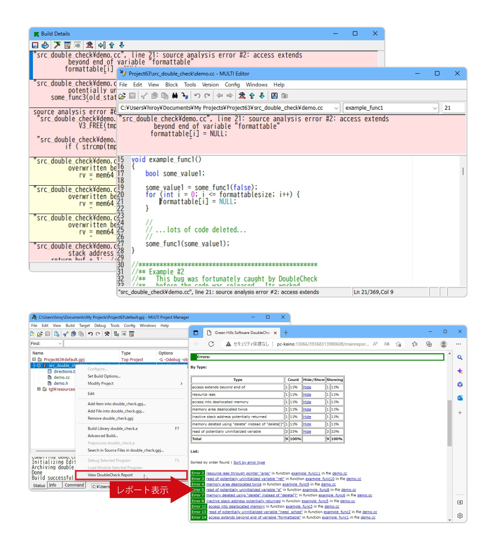Screen dimensions: 496x553
Task: Open example_func11 function link
Action: point(306,473)
